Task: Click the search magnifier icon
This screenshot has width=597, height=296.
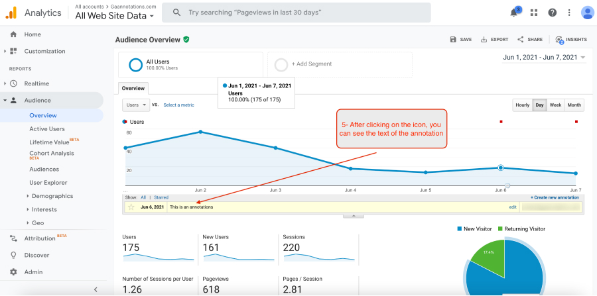Action: coord(176,13)
